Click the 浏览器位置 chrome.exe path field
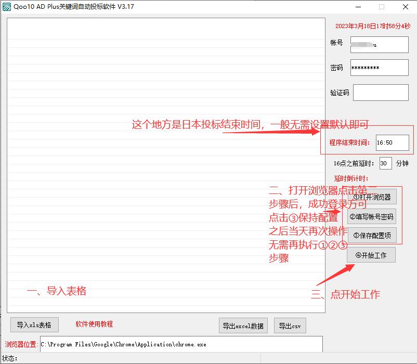 (181, 344)
